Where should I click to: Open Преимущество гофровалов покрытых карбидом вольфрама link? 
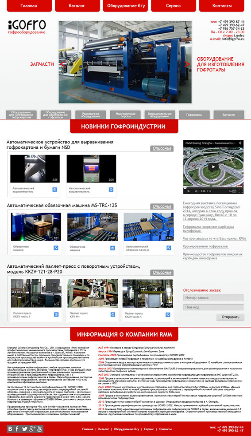tap(212, 256)
